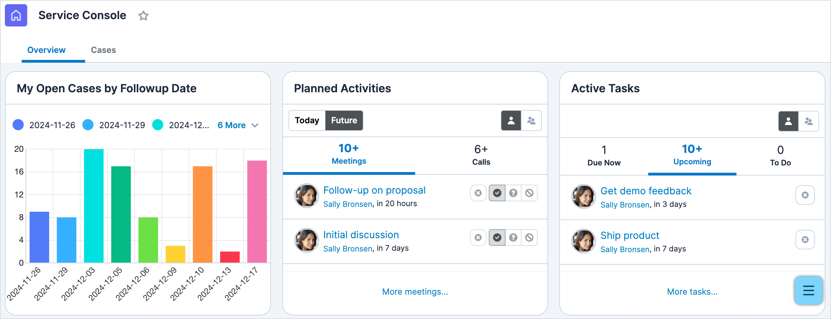831x319 pixels.
Task: Show team activities in Planned Activities
Action: coord(531,120)
